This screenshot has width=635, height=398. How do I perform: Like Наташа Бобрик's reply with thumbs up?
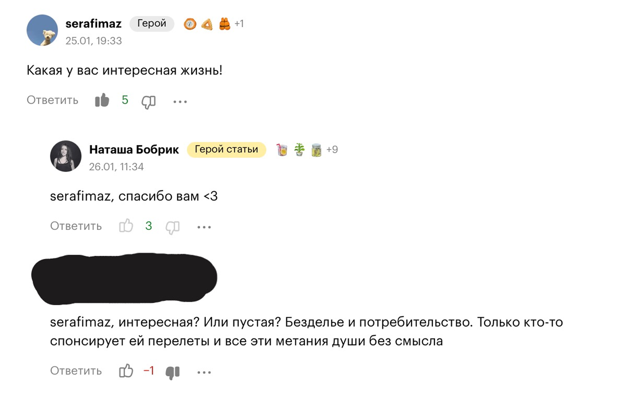point(126,226)
